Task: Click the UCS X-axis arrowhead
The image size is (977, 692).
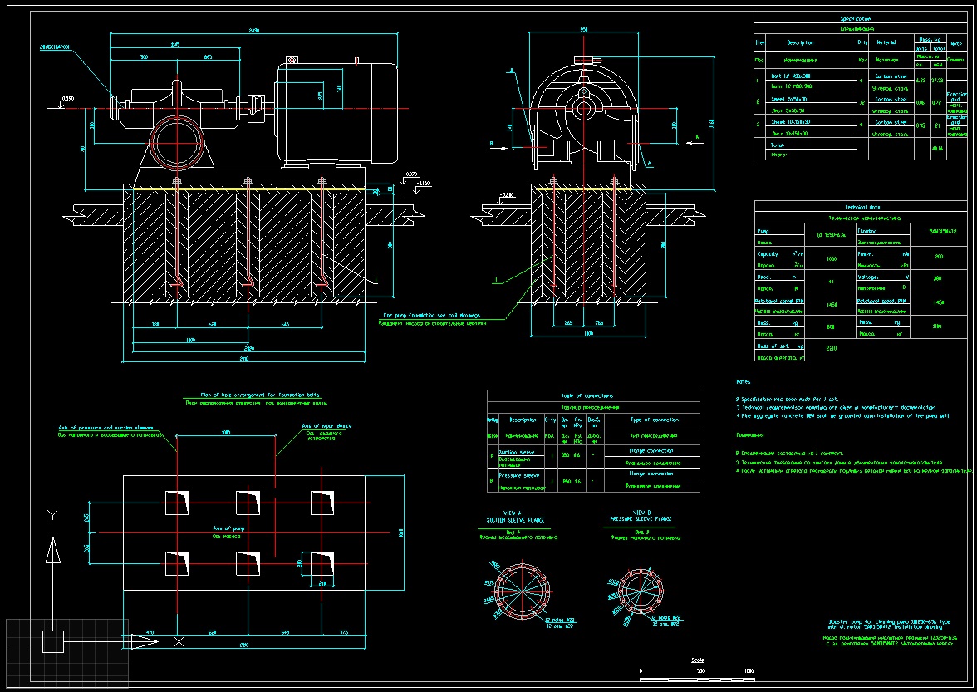Action: tap(145, 641)
